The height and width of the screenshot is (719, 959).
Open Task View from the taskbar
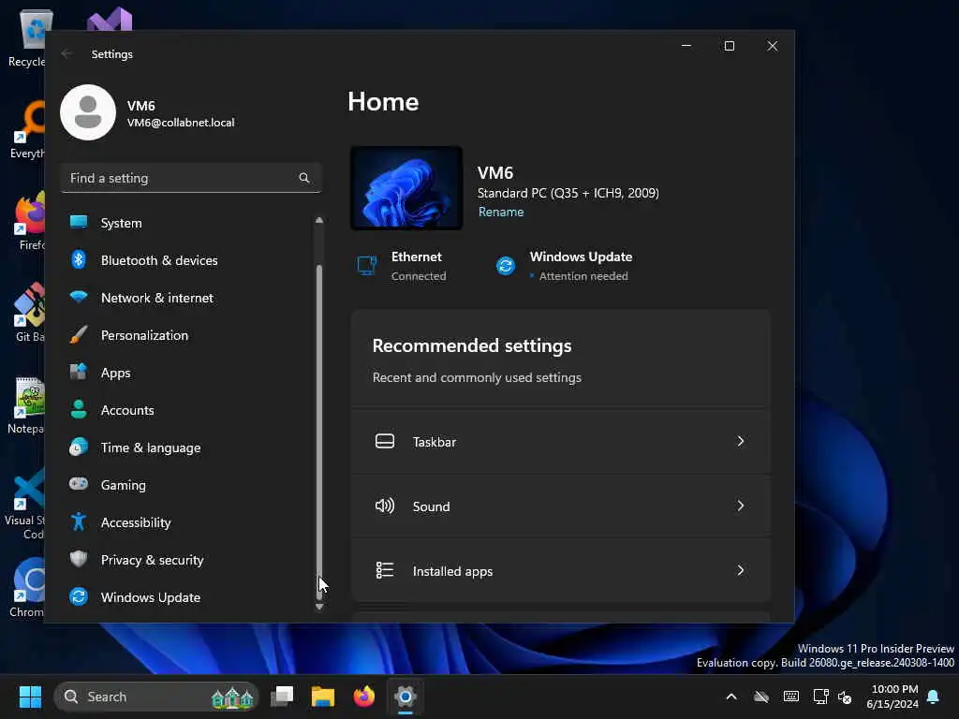point(283,697)
